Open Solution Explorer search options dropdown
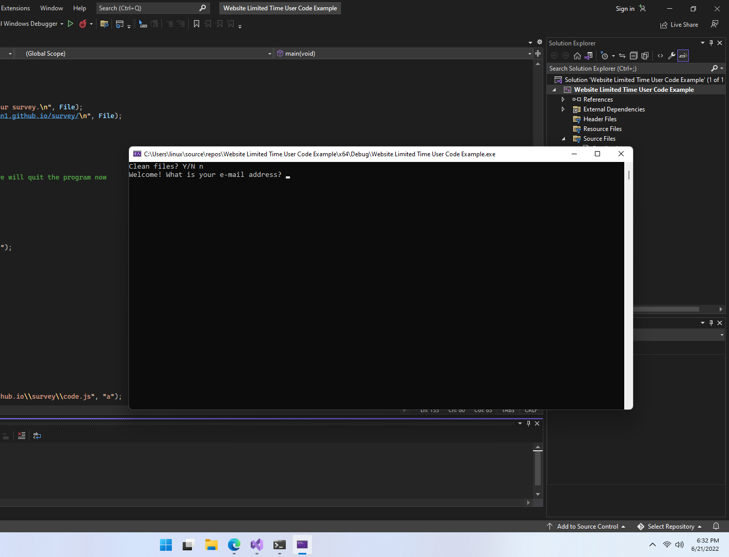 click(x=722, y=69)
